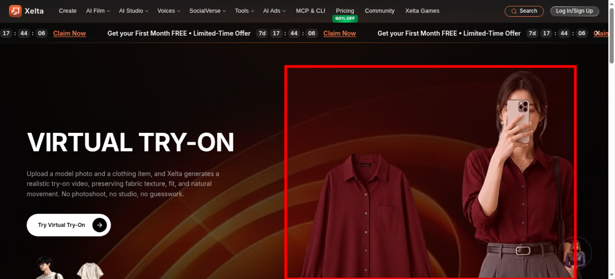Open the Pricing page
This screenshot has width=615, height=279.
pos(345,11)
